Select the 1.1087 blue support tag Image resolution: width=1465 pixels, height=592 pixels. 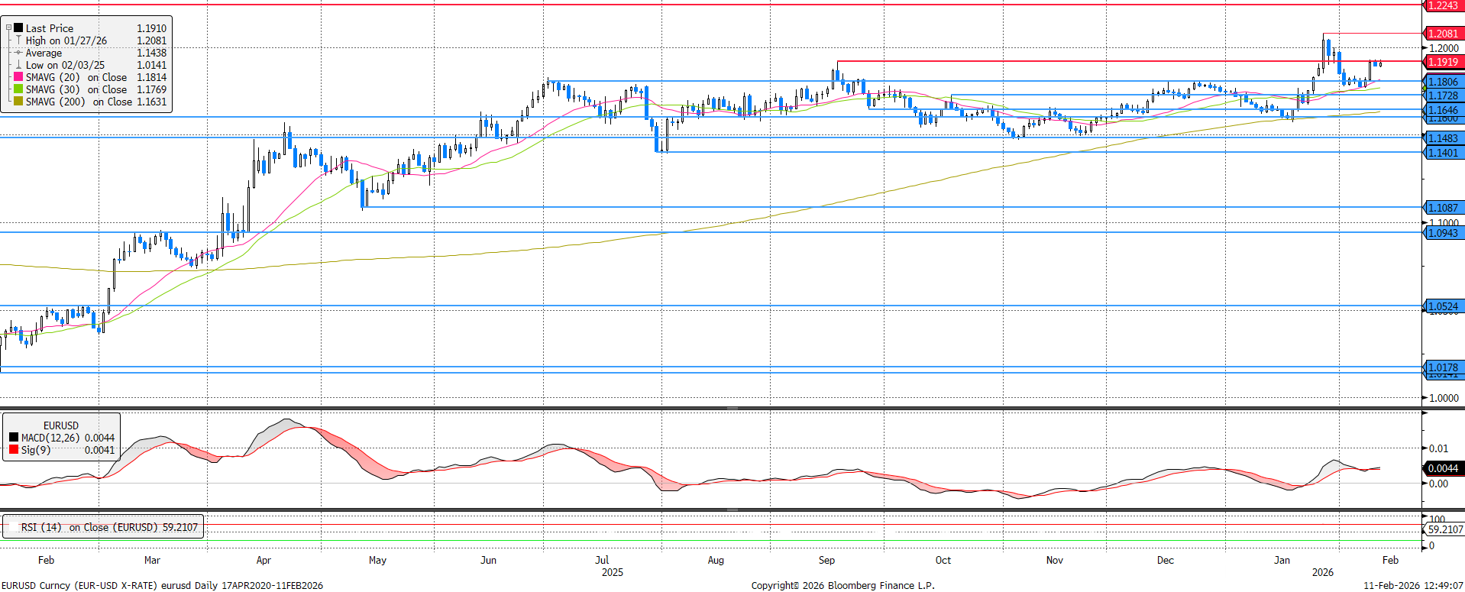click(1443, 208)
